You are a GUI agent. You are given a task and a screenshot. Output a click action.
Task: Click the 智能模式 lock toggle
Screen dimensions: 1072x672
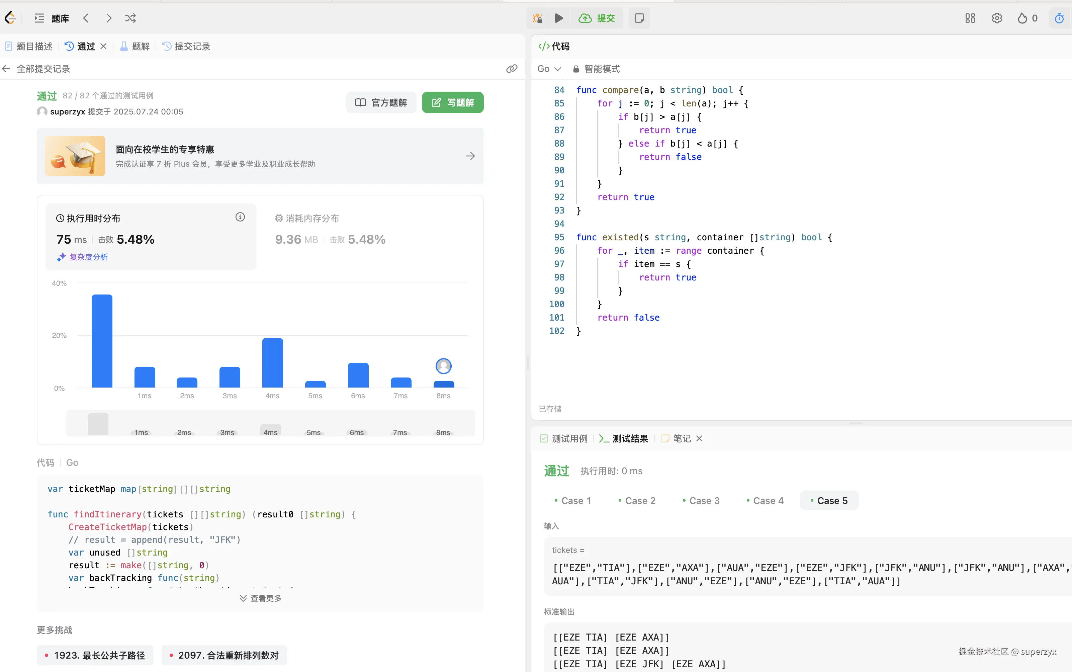click(596, 69)
